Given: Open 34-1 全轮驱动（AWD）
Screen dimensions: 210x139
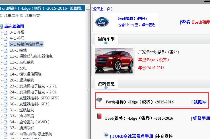Looking at the screenshot, I should pos(30,122).
